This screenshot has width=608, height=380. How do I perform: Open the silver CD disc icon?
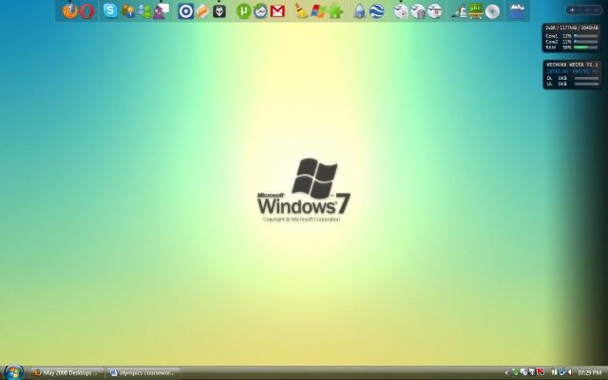tap(492, 11)
